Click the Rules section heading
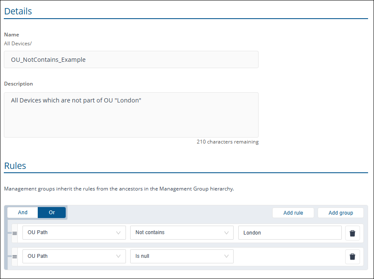This screenshot has width=374, height=279. 15,166
